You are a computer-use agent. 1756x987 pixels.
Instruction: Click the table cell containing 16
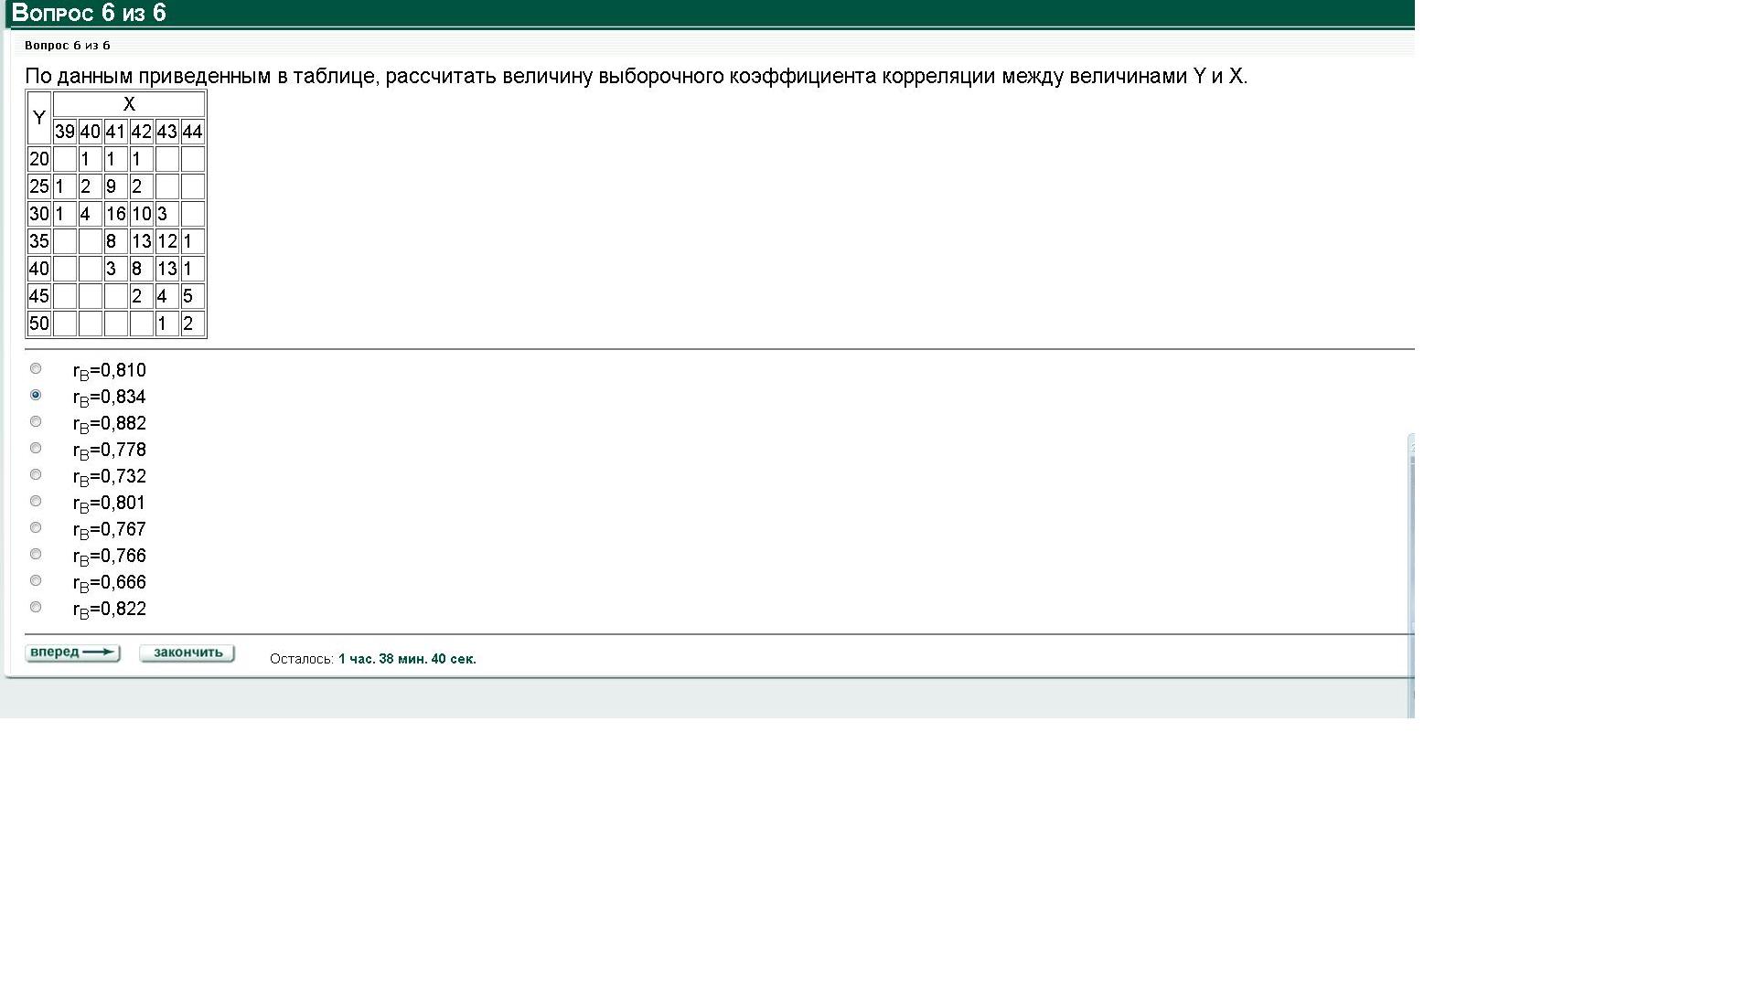[115, 214]
